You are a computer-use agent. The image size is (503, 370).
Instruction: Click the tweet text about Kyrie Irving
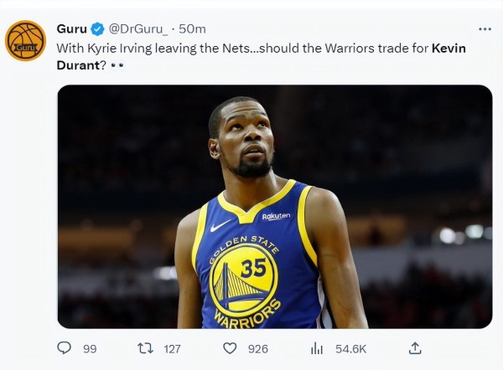(261, 57)
